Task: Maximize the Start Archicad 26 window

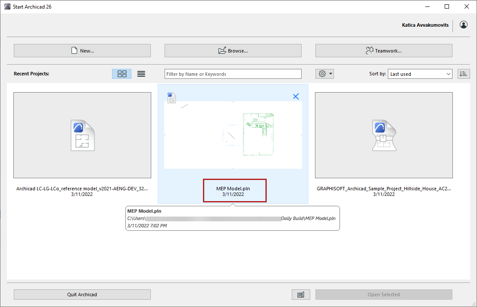Action: click(x=447, y=6)
